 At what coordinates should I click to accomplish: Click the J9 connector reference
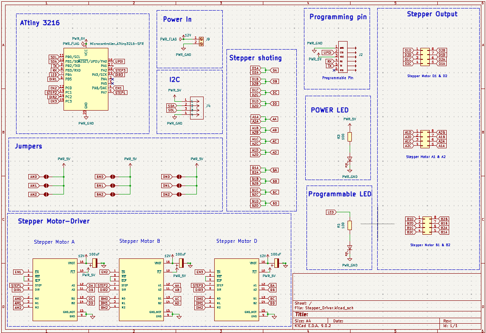(208, 39)
